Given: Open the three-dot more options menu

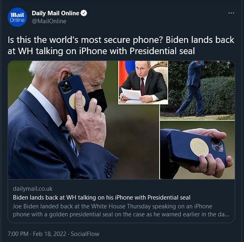Looking at the screenshot, I should click(231, 13).
